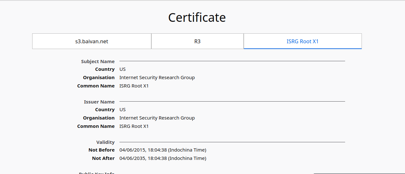This screenshot has width=405, height=174.
Task: Click the Not After label
Action: (103, 158)
